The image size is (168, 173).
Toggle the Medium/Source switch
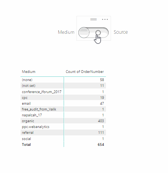94,33
